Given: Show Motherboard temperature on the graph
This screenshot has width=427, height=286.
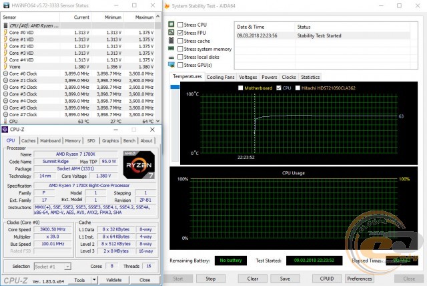Looking at the screenshot, I should click(x=240, y=88).
